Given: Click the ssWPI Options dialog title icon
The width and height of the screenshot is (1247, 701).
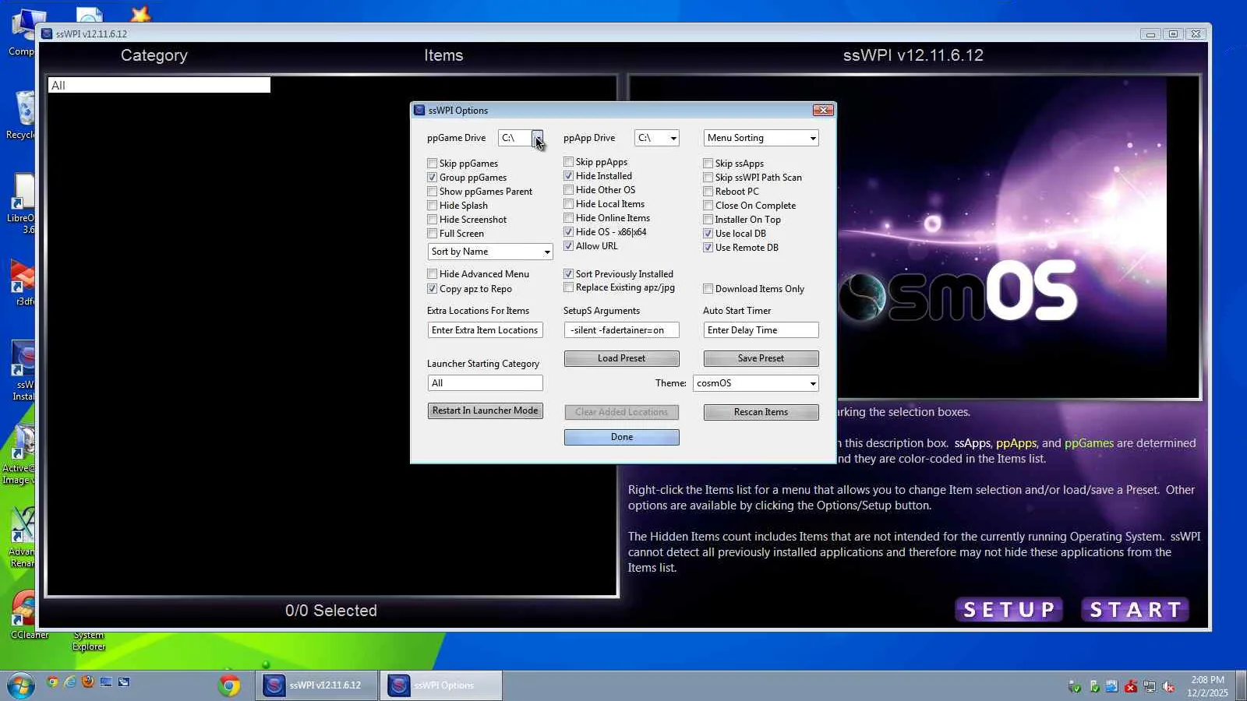Looking at the screenshot, I should [x=419, y=111].
